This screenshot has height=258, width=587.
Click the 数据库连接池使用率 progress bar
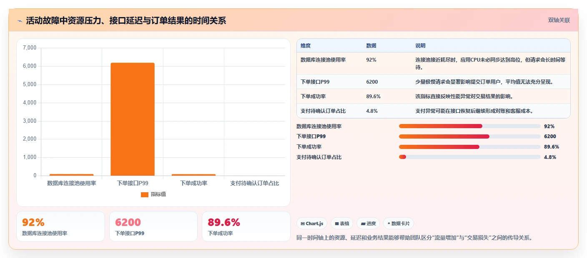coord(469,126)
